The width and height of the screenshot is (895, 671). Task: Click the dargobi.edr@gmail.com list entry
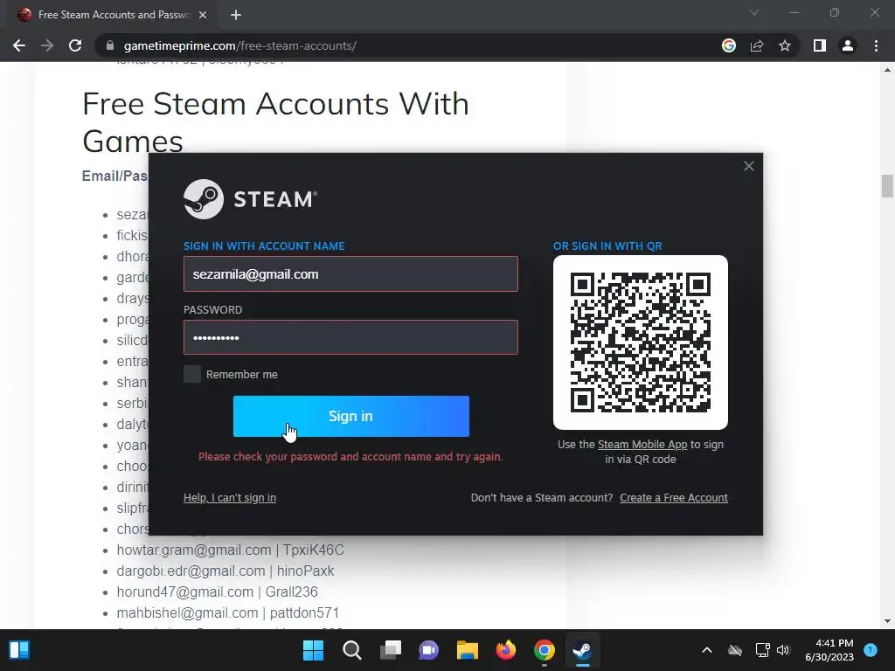coord(225,571)
